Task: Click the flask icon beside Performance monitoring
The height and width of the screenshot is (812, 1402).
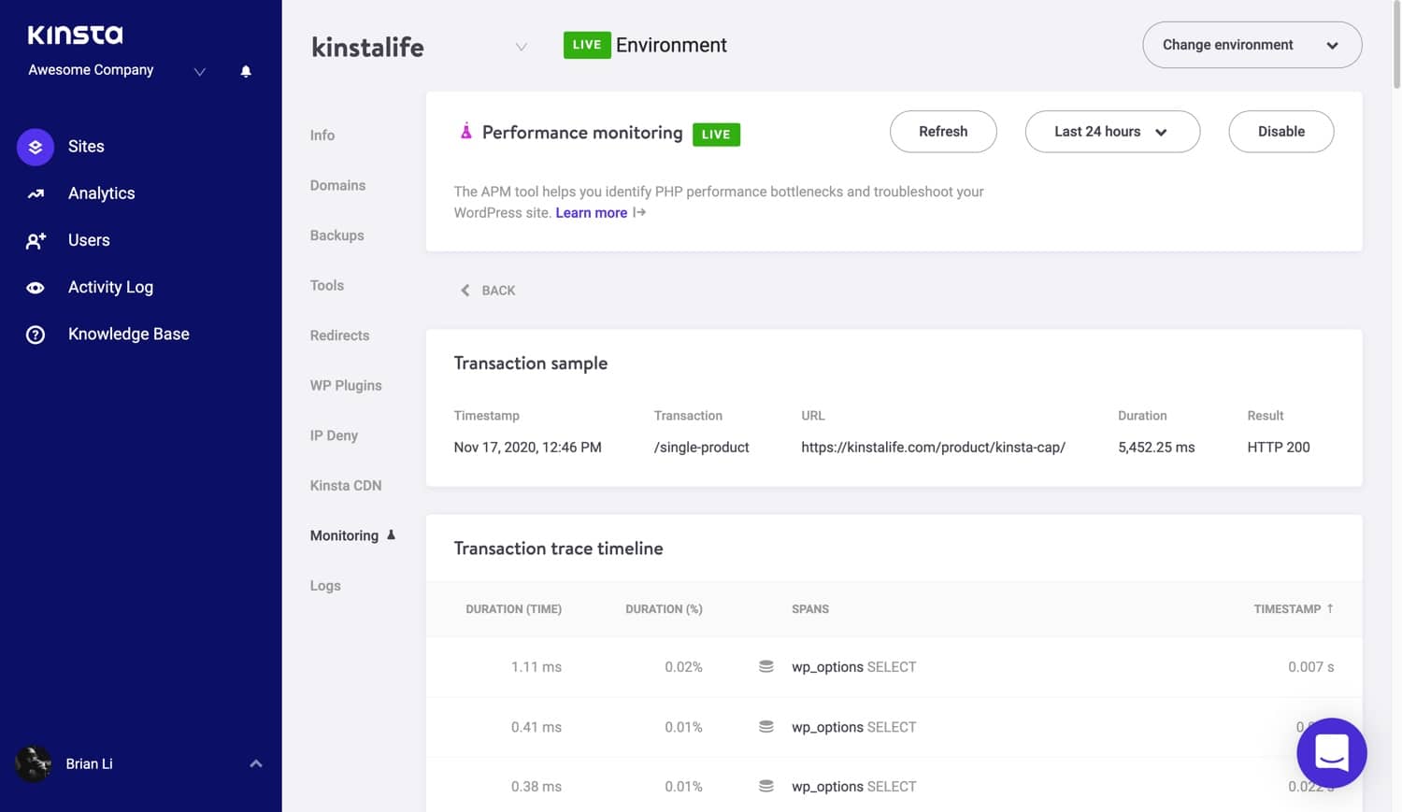Action: click(465, 131)
